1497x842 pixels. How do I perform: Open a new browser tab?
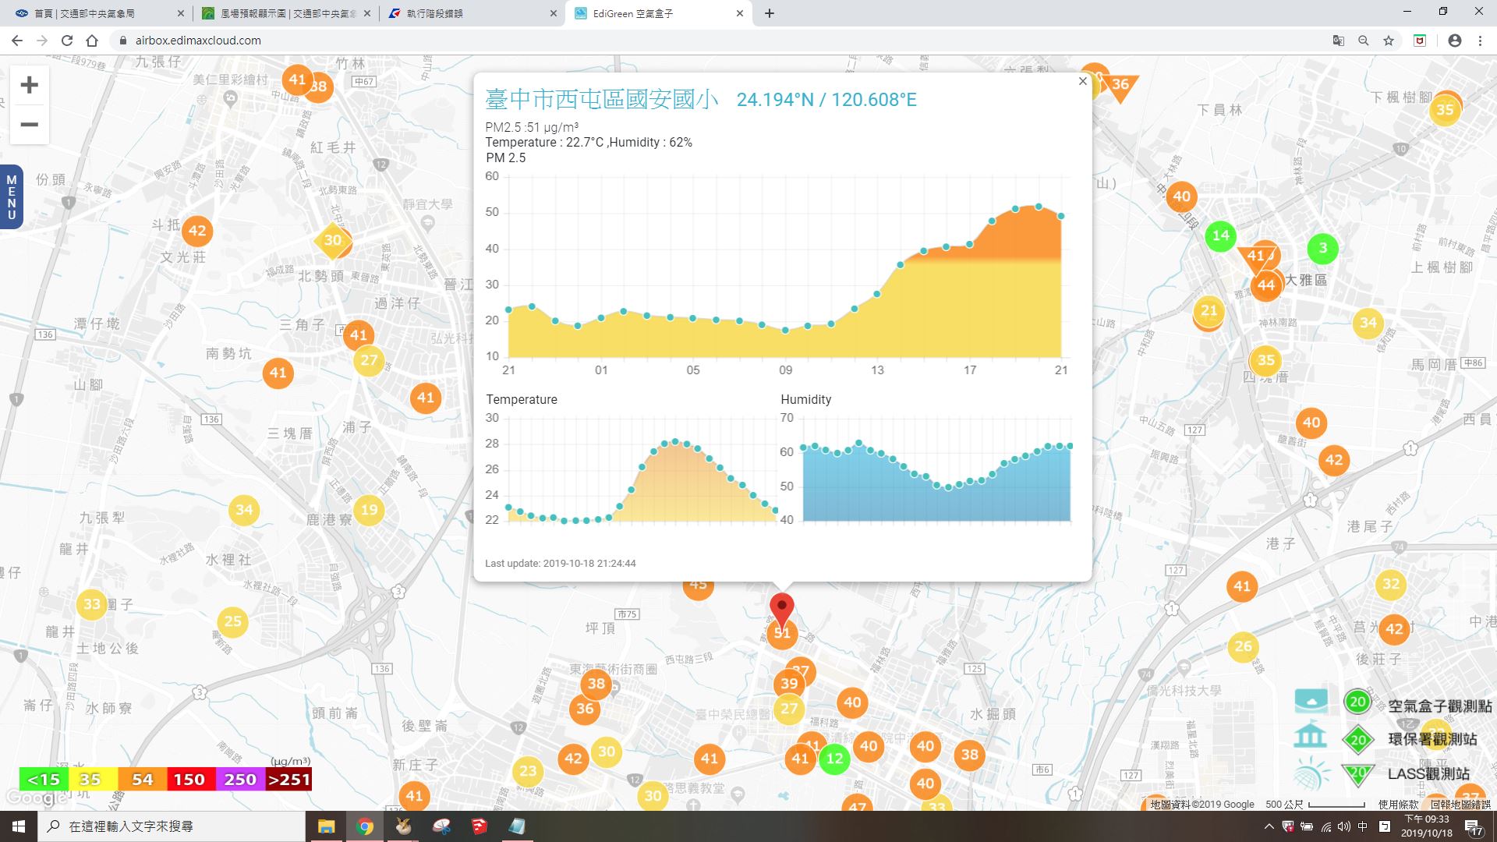[x=770, y=13]
